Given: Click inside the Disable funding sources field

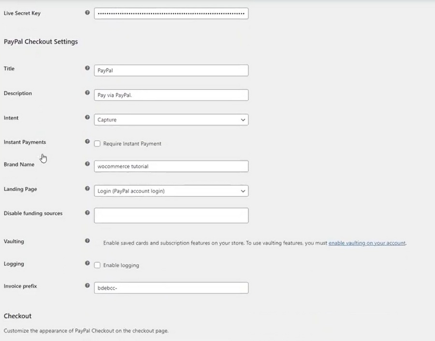Looking at the screenshot, I should (x=171, y=215).
